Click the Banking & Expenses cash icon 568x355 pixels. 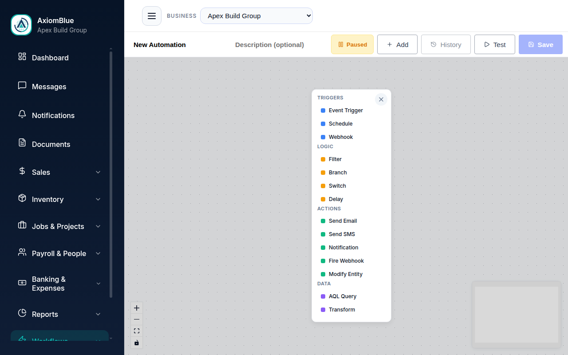click(x=22, y=283)
